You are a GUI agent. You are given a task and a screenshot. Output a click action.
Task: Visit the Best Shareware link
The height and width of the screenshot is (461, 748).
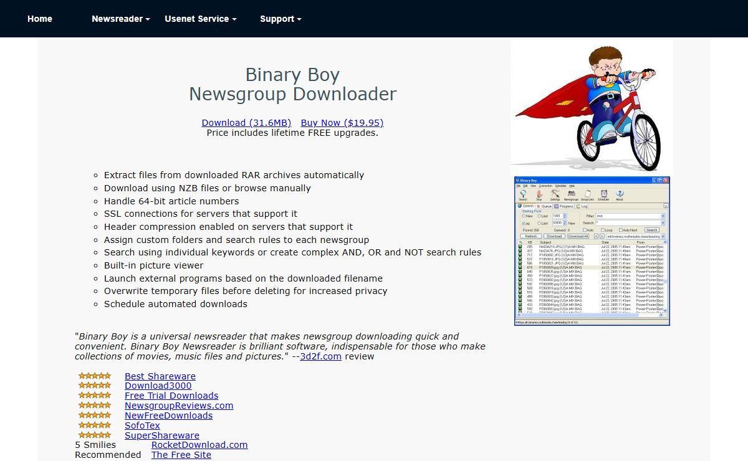pos(160,376)
